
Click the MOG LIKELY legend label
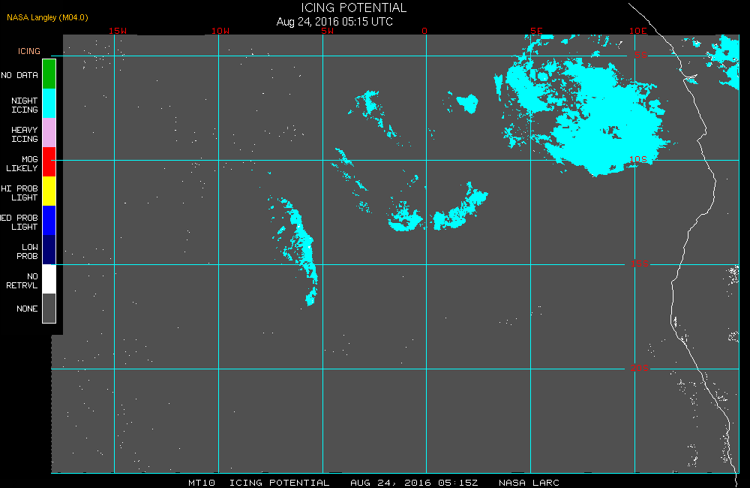(x=22, y=164)
